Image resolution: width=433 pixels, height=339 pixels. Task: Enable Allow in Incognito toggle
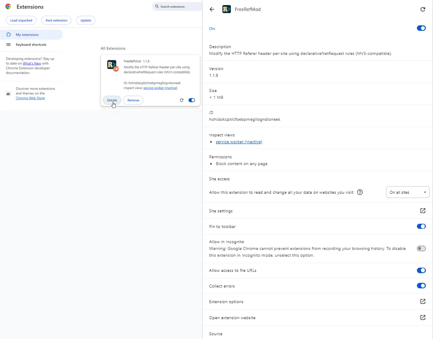tap(421, 249)
